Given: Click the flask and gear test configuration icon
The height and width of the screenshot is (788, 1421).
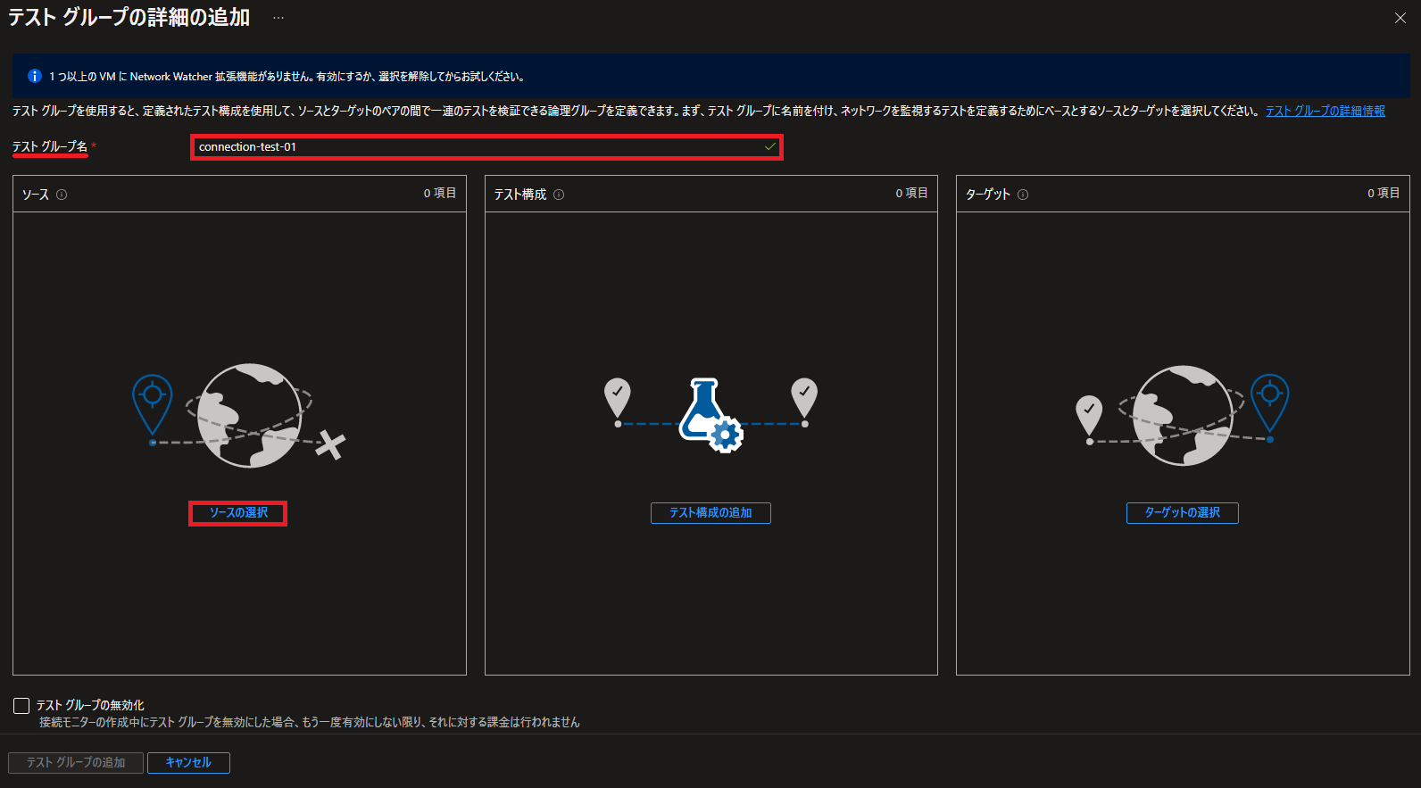Looking at the screenshot, I should (x=710, y=415).
